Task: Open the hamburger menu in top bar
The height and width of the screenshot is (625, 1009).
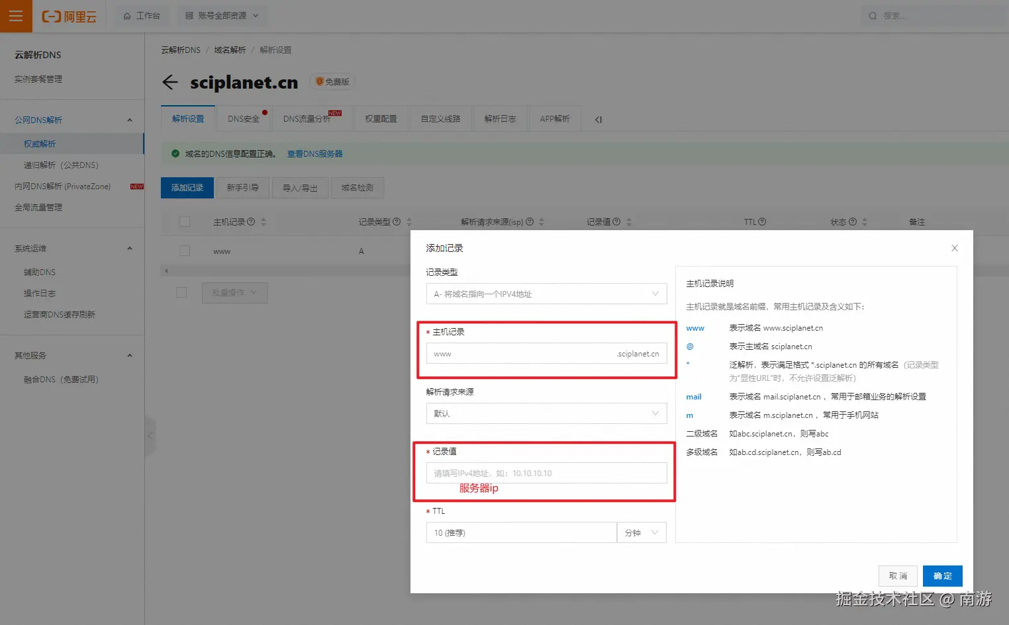Action: pyautogui.click(x=16, y=16)
